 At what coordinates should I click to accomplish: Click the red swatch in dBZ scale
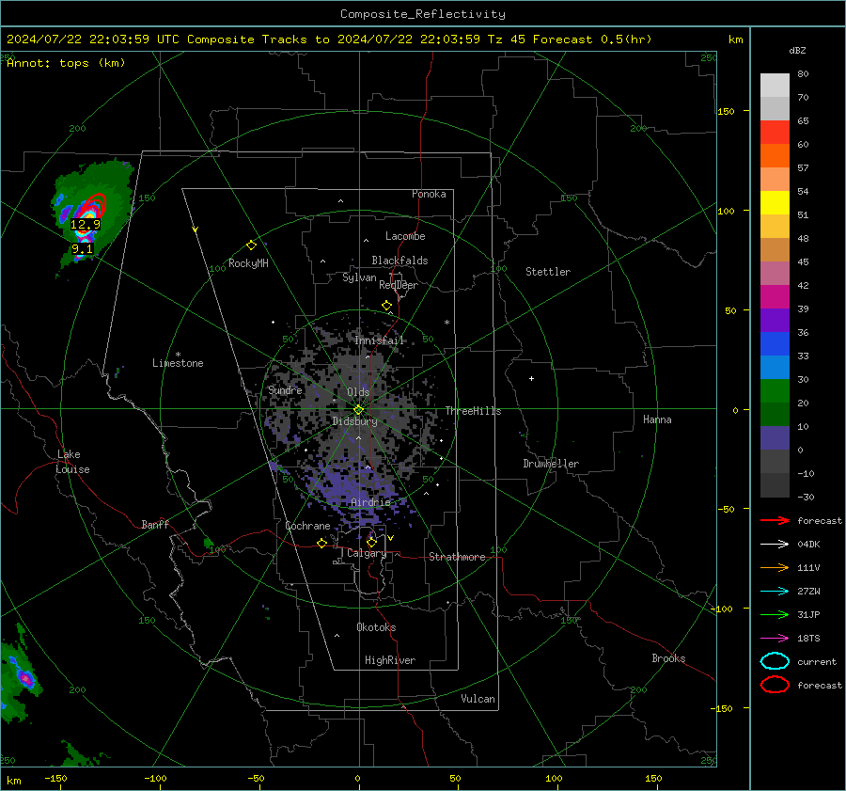[x=775, y=133]
